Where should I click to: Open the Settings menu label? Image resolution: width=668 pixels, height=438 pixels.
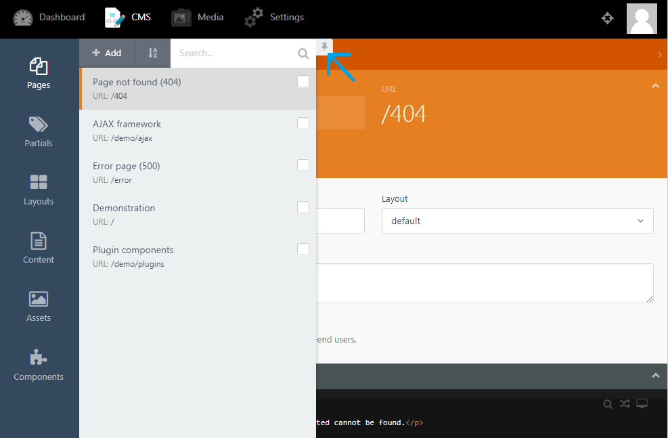(x=287, y=17)
